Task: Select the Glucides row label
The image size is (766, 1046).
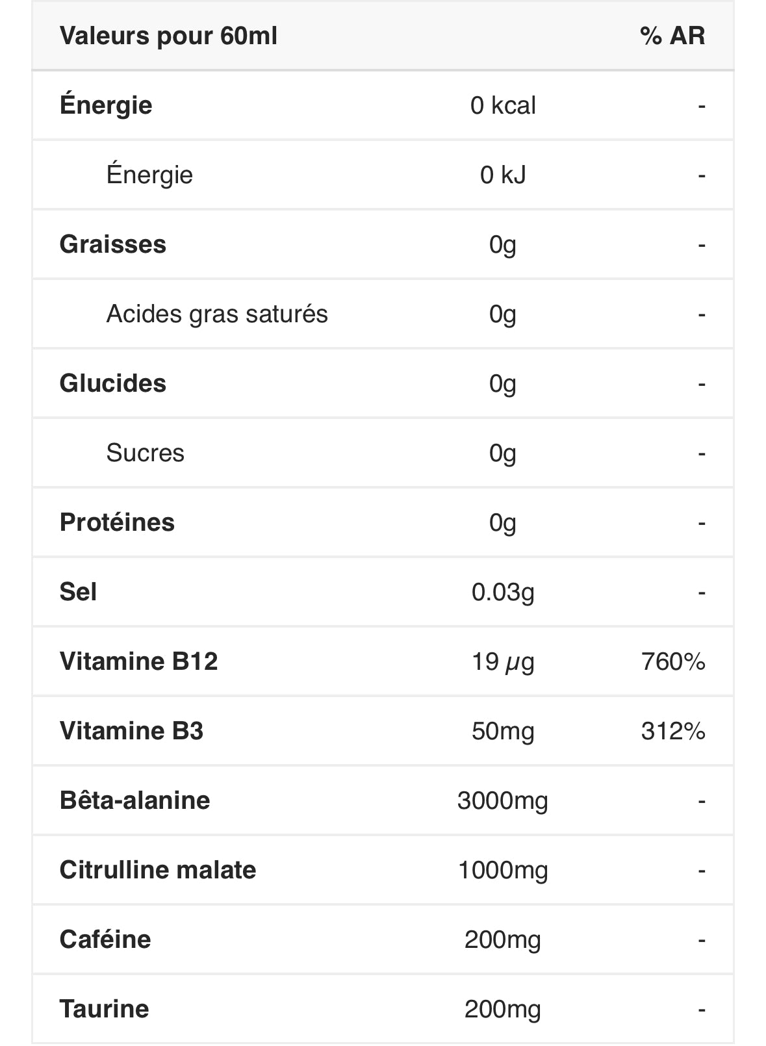Action: coord(113,383)
